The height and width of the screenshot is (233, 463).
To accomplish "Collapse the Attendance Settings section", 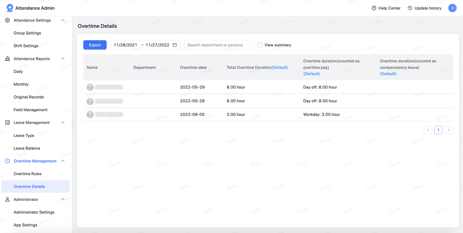I will pos(63,20).
